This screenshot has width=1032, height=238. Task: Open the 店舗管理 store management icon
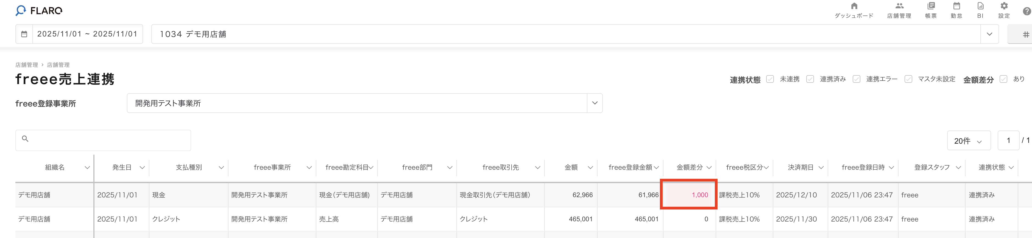pos(899,6)
